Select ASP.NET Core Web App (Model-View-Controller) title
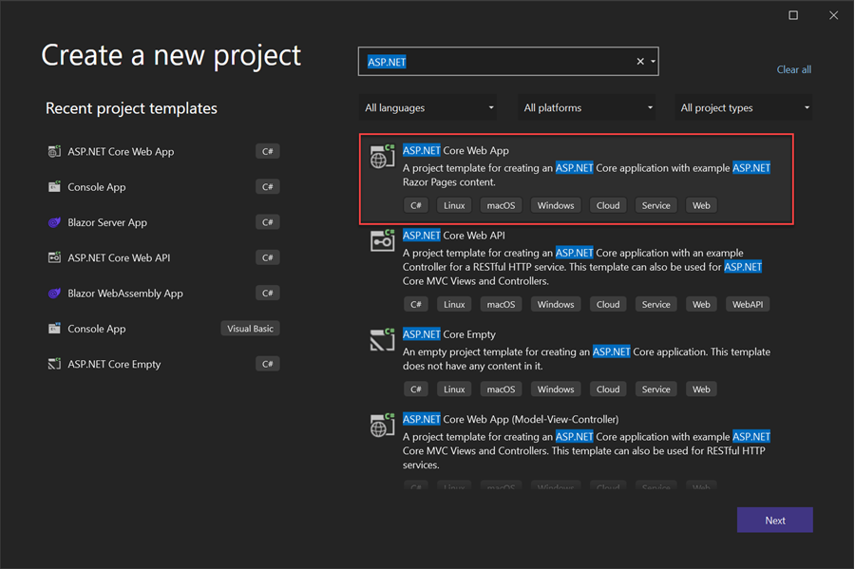Screen dimensions: 855x569 coord(510,419)
